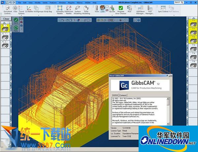Click the red-blue sphere render icon
This screenshot has height=152, width=198.
(x=79, y=20)
